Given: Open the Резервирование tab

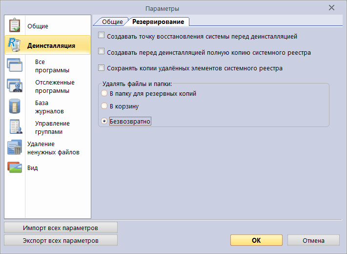Looking at the screenshot, I should (x=158, y=22).
